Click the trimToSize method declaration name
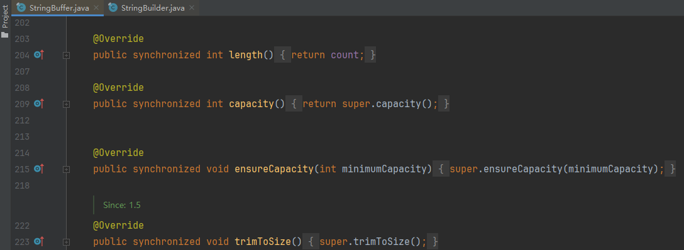 tap(263, 241)
